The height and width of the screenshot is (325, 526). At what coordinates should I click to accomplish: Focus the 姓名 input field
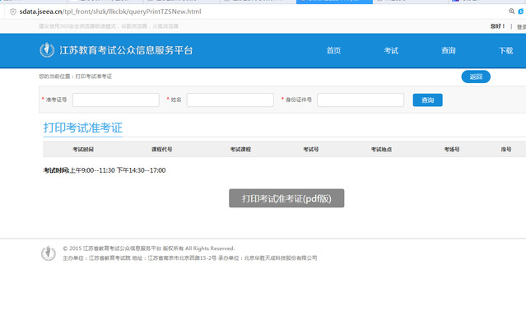pos(230,100)
